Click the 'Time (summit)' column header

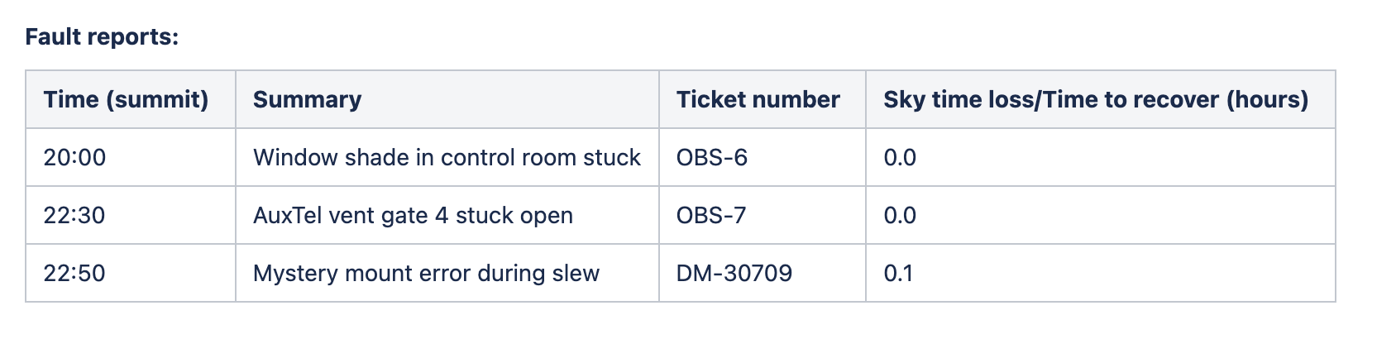tap(126, 100)
